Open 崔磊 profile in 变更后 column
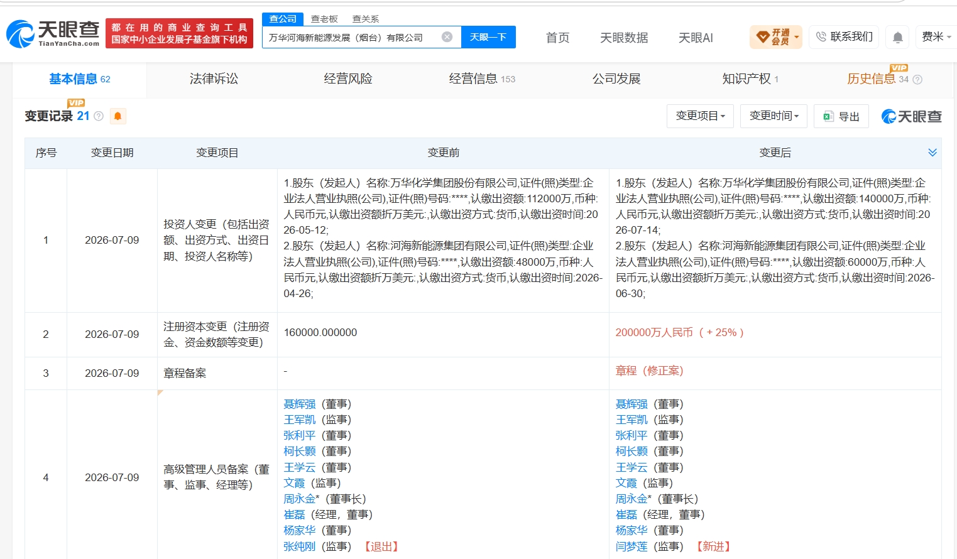The image size is (957, 559). [626, 514]
